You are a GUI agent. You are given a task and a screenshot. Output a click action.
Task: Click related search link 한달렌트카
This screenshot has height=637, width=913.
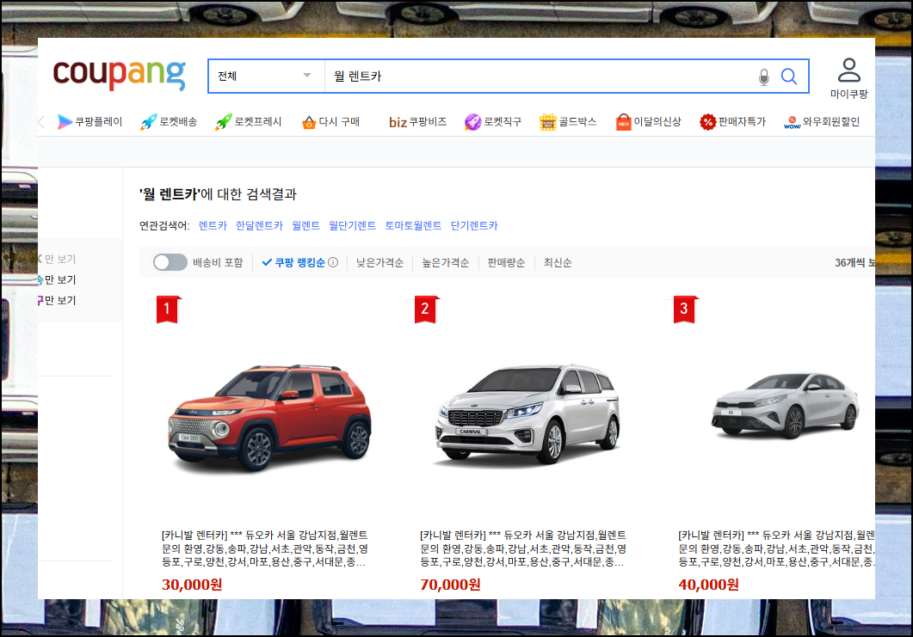[x=259, y=226]
